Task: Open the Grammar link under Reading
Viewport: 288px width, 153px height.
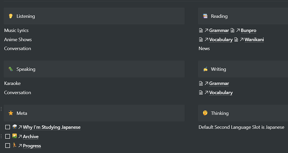Action: coord(219,30)
